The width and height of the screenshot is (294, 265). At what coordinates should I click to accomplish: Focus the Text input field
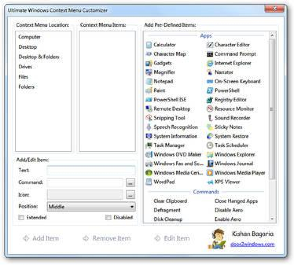coord(91,170)
